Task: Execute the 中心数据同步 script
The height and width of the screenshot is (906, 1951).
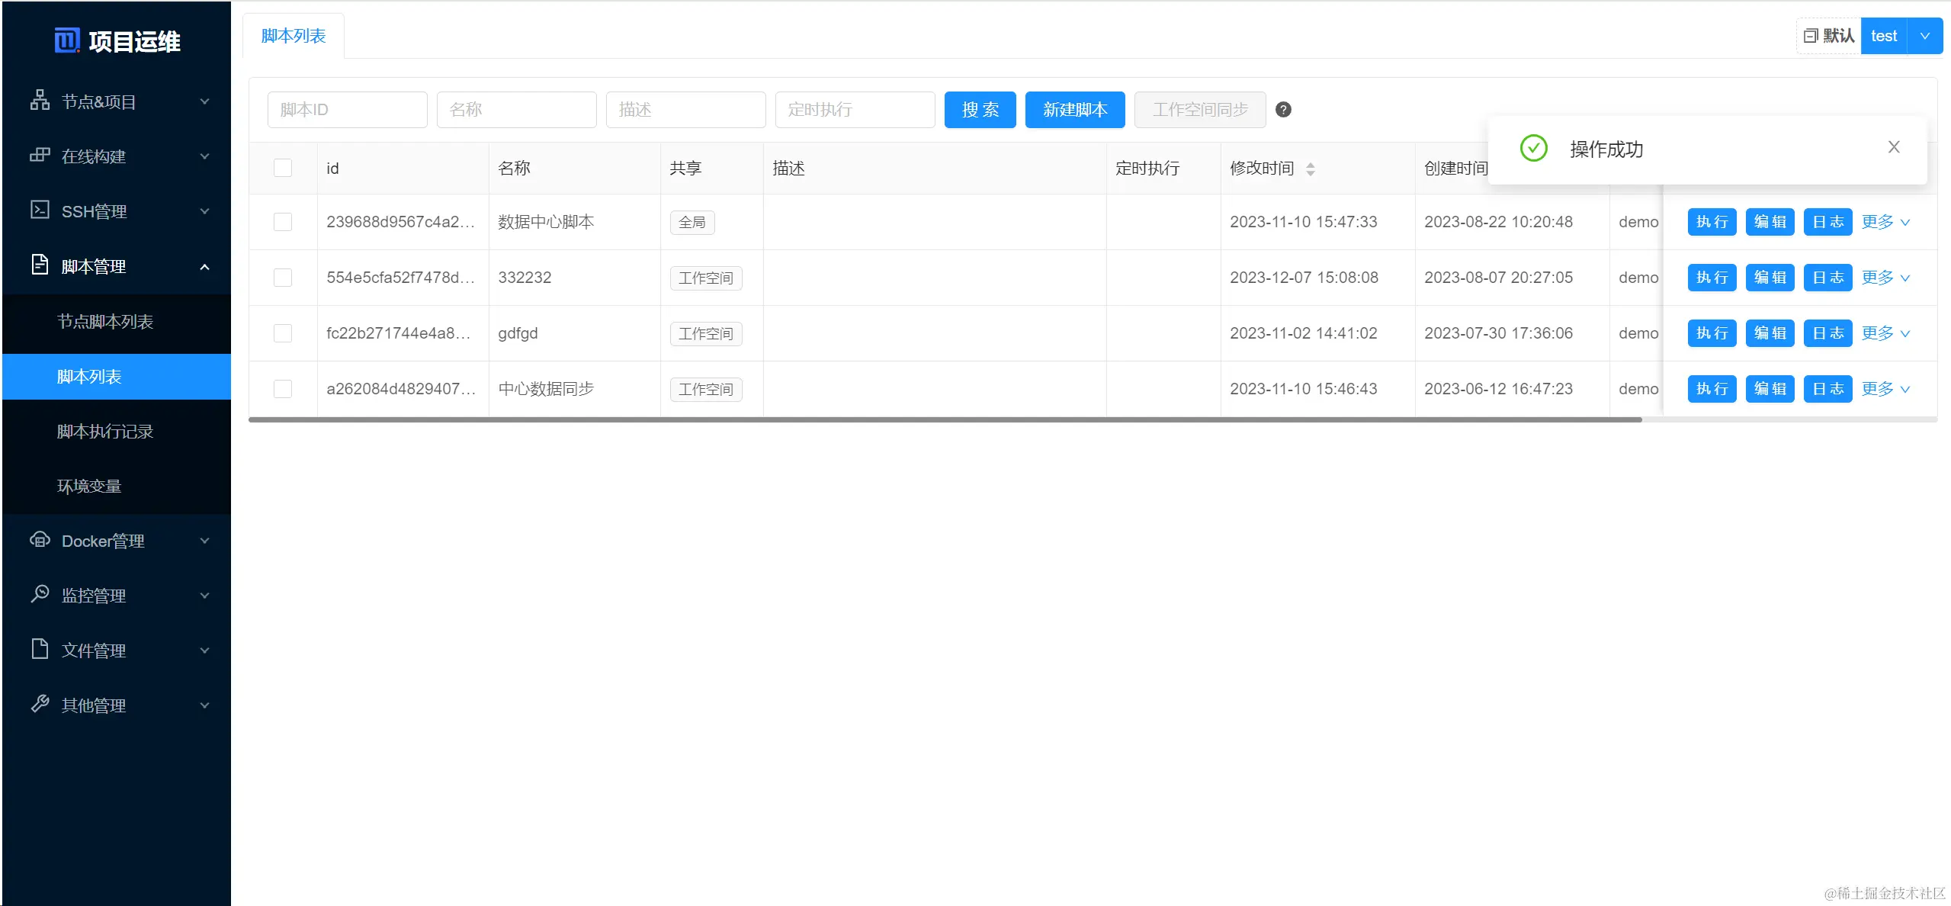Action: click(x=1712, y=389)
